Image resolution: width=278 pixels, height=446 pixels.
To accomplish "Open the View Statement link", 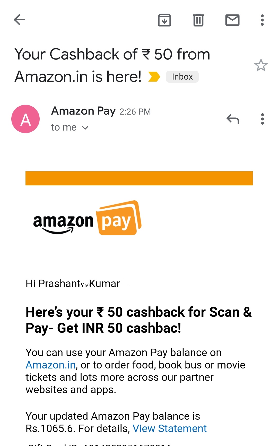I will tap(170, 428).
